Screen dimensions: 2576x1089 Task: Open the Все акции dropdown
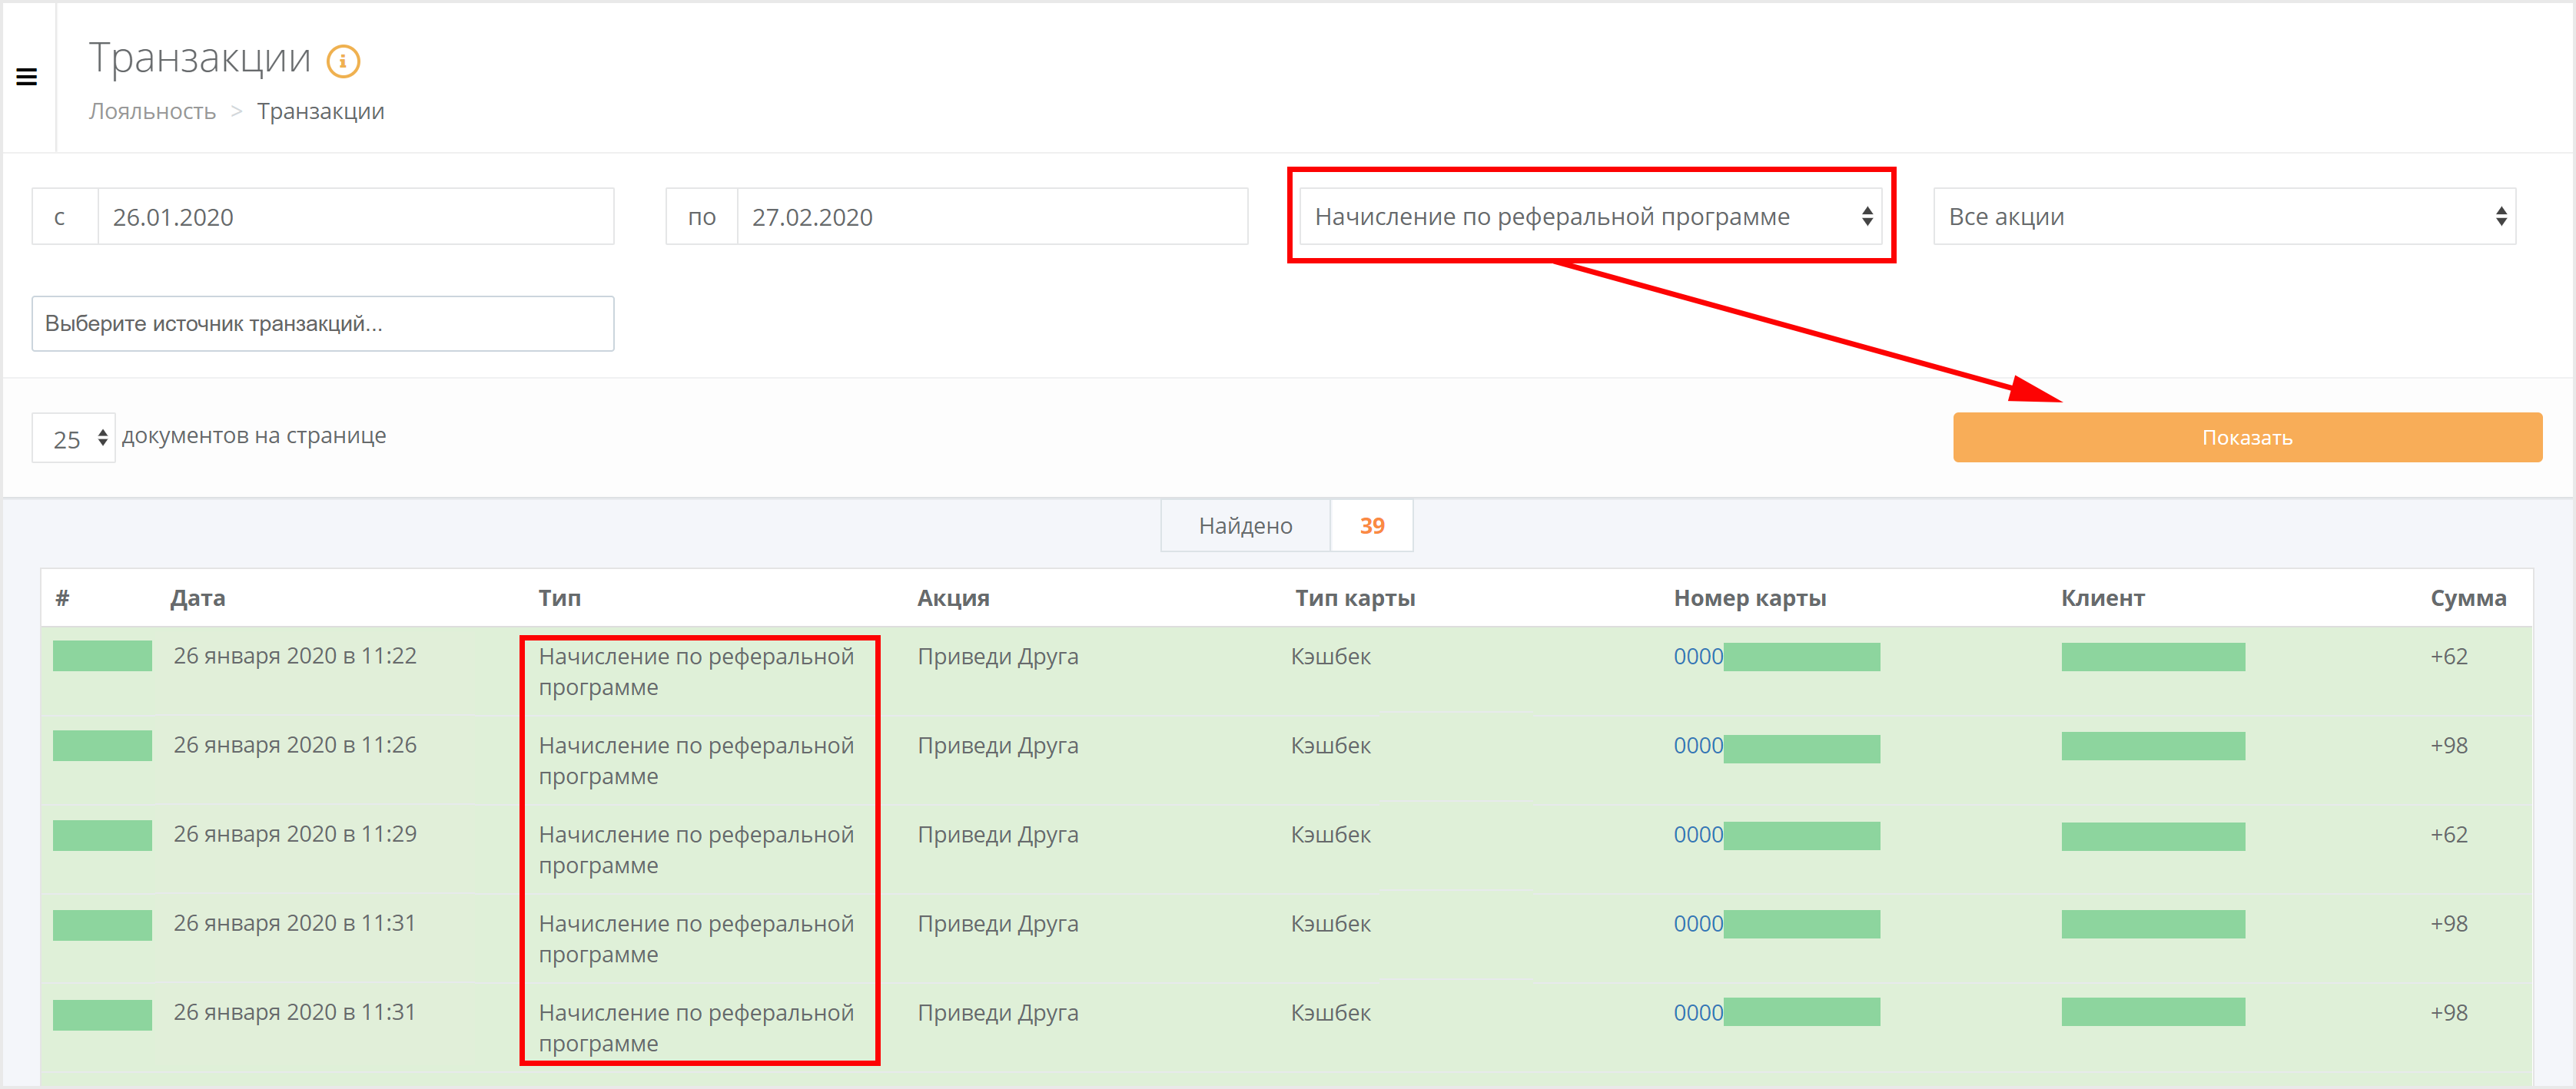point(2224,217)
